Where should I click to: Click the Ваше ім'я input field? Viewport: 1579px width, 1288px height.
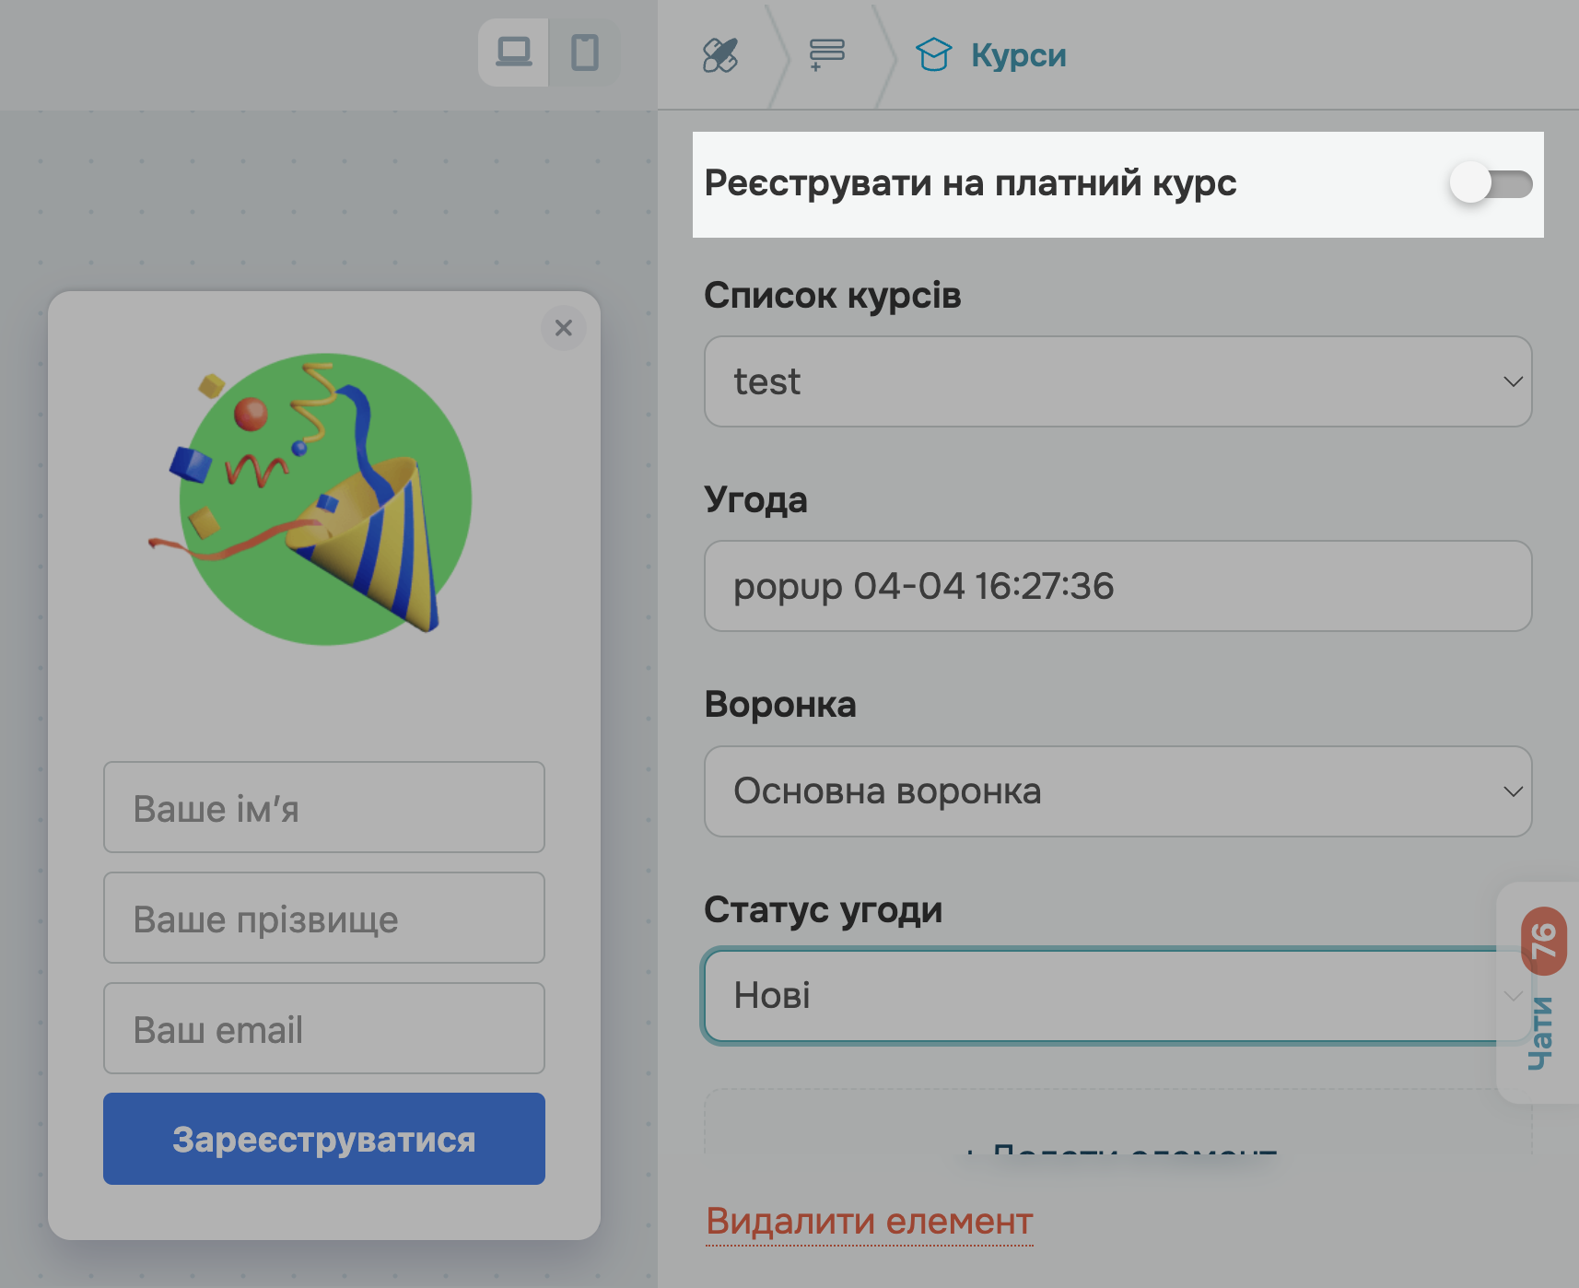tap(323, 808)
